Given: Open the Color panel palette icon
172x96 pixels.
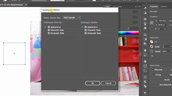Looking at the screenshot, I should [x=145, y=8].
